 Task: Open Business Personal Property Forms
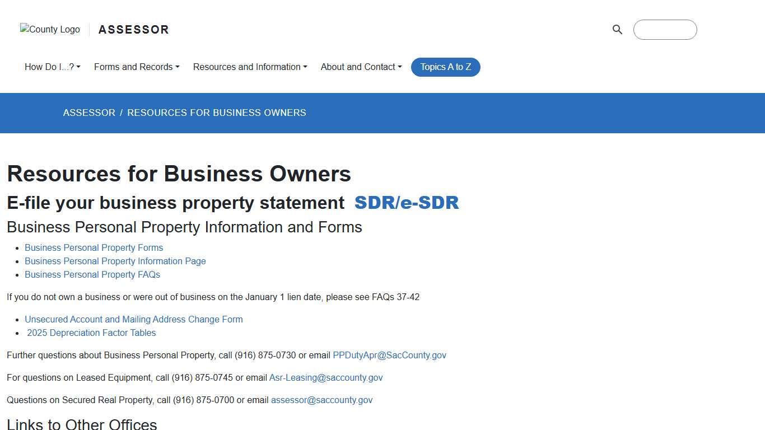point(94,247)
